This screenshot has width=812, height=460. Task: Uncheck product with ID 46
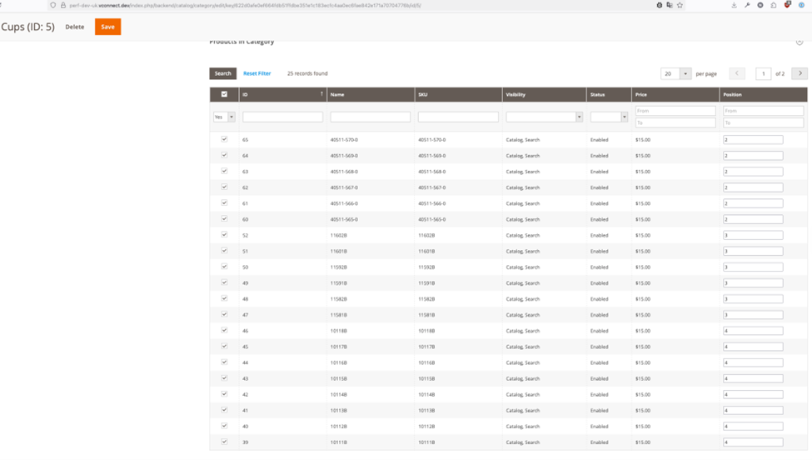click(x=224, y=330)
